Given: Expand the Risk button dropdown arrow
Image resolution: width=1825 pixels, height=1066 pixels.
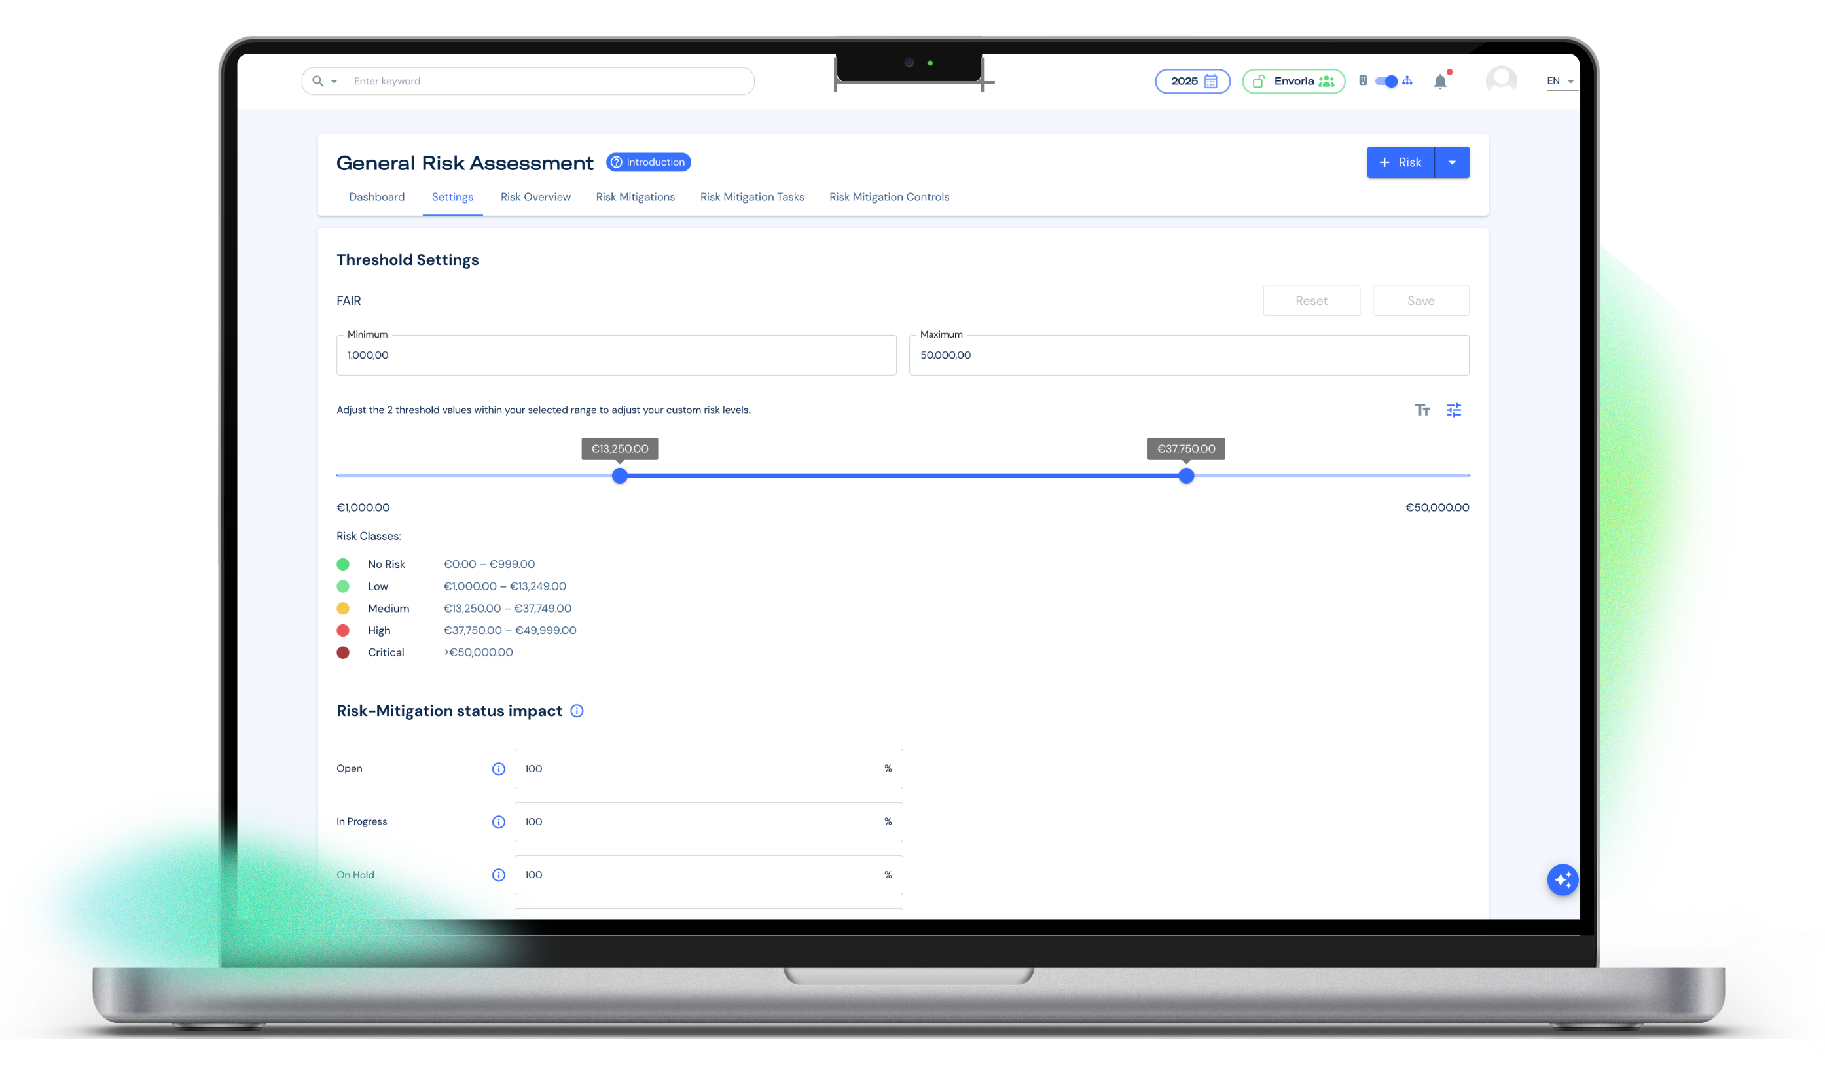Looking at the screenshot, I should pos(1452,162).
